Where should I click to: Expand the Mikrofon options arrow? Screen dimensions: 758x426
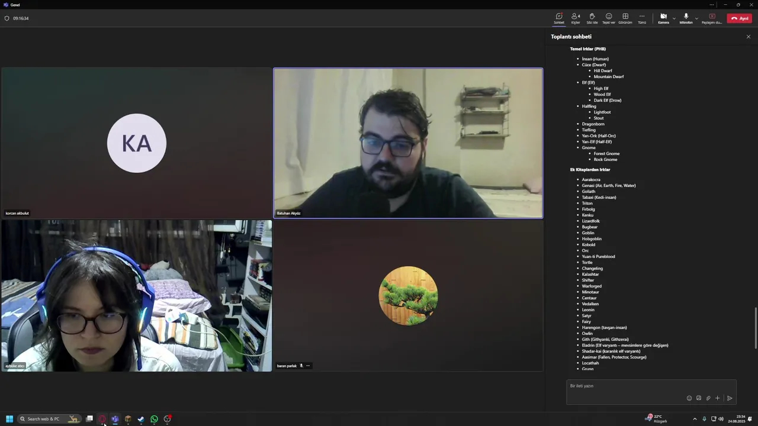(696, 18)
